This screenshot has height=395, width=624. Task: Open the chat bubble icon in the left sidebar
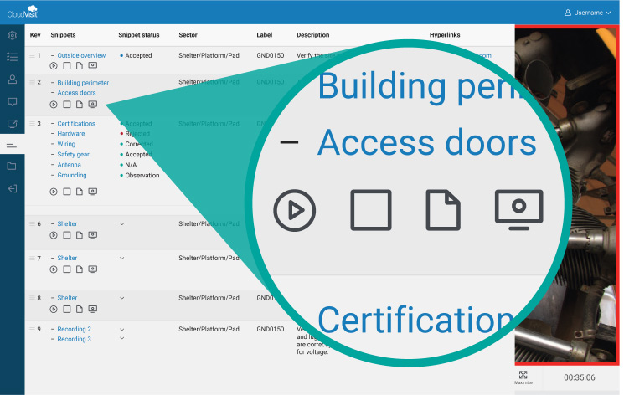pos(13,102)
